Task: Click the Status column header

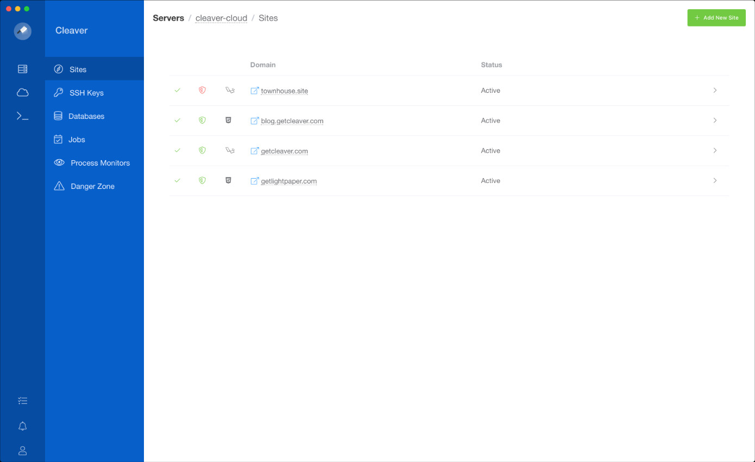Action: click(x=492, y=65)
